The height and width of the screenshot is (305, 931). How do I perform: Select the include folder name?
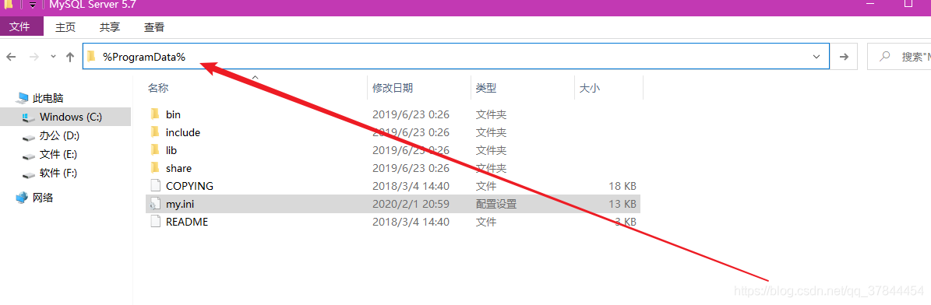[183, 132]
